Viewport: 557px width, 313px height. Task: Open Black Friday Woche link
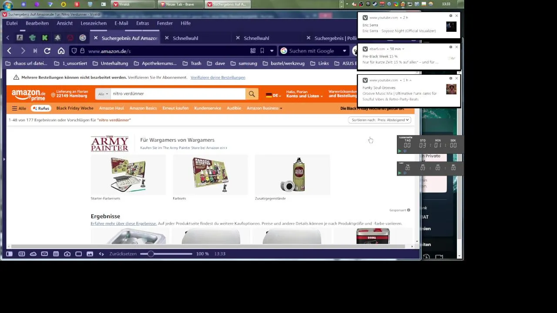75,108
